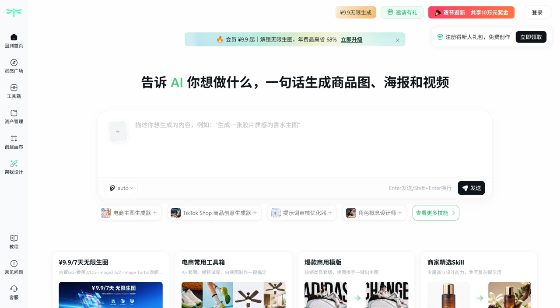Open 灵感广场 compass icon
The height and width of the screenshot is (308, 560).
point(14,63)
